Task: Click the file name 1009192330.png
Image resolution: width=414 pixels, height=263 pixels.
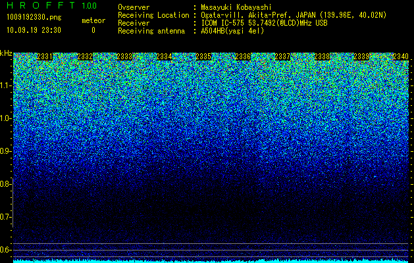Action: pyautogui.click(x=34, y=18)
